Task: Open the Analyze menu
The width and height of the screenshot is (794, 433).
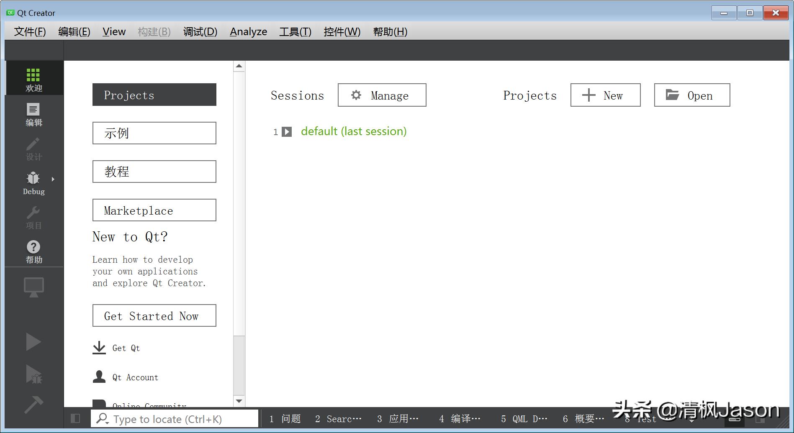Action: click(x=249, y=31)
